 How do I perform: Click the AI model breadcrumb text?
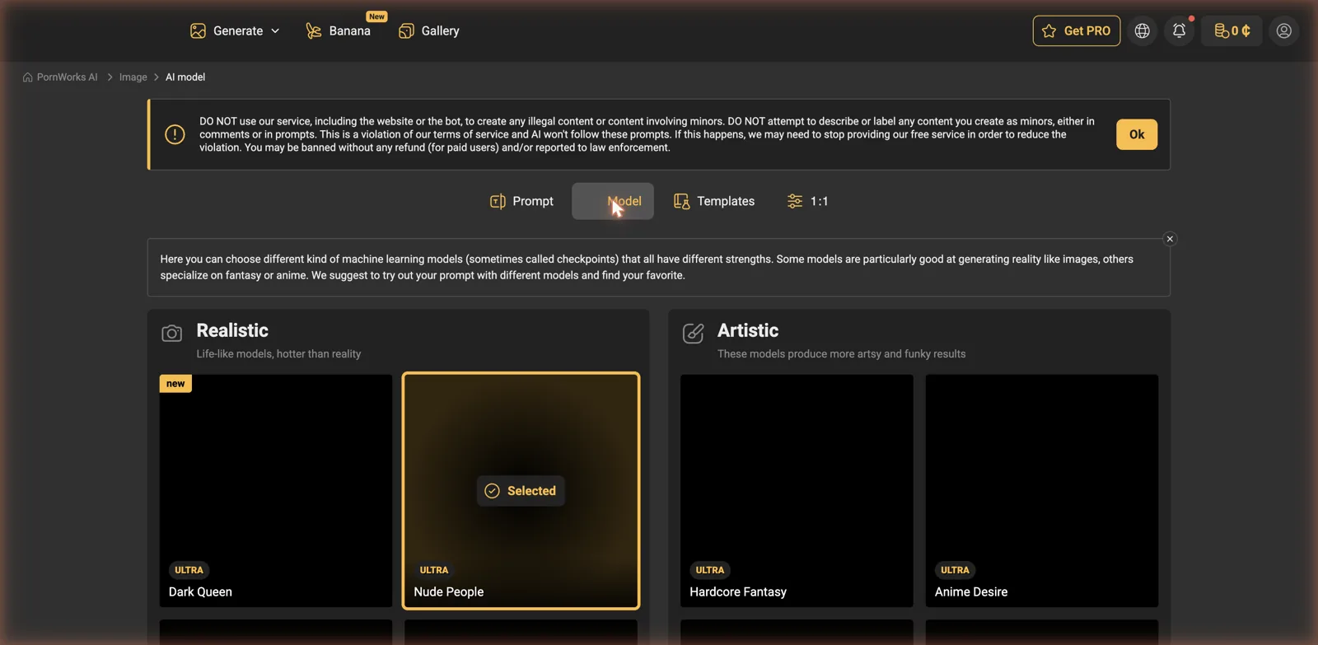tap(185, 77)
